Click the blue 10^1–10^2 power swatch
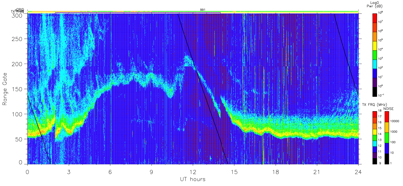Viewport: 403px width, 186px height. pos(375,72)
